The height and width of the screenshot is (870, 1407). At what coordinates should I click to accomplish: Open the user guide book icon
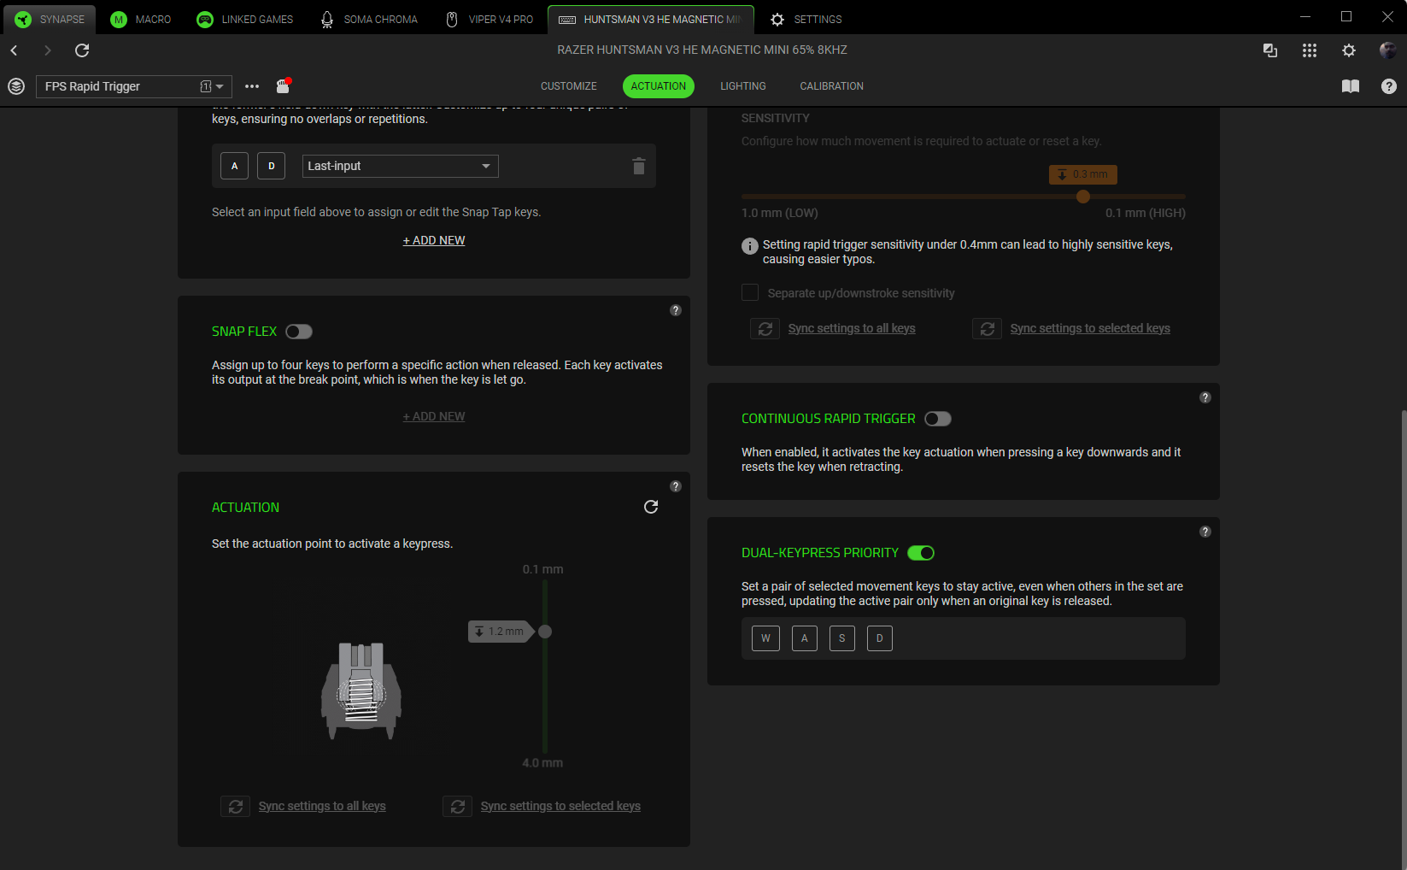(x=1351, y=86)
